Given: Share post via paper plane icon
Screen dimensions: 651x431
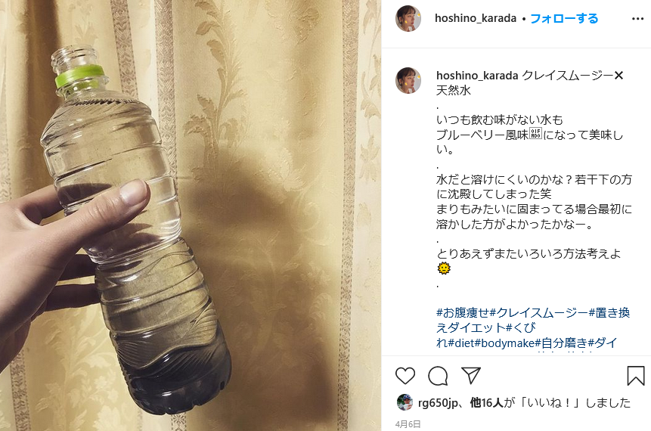Looking at the screenshot, I should [471, 375].
